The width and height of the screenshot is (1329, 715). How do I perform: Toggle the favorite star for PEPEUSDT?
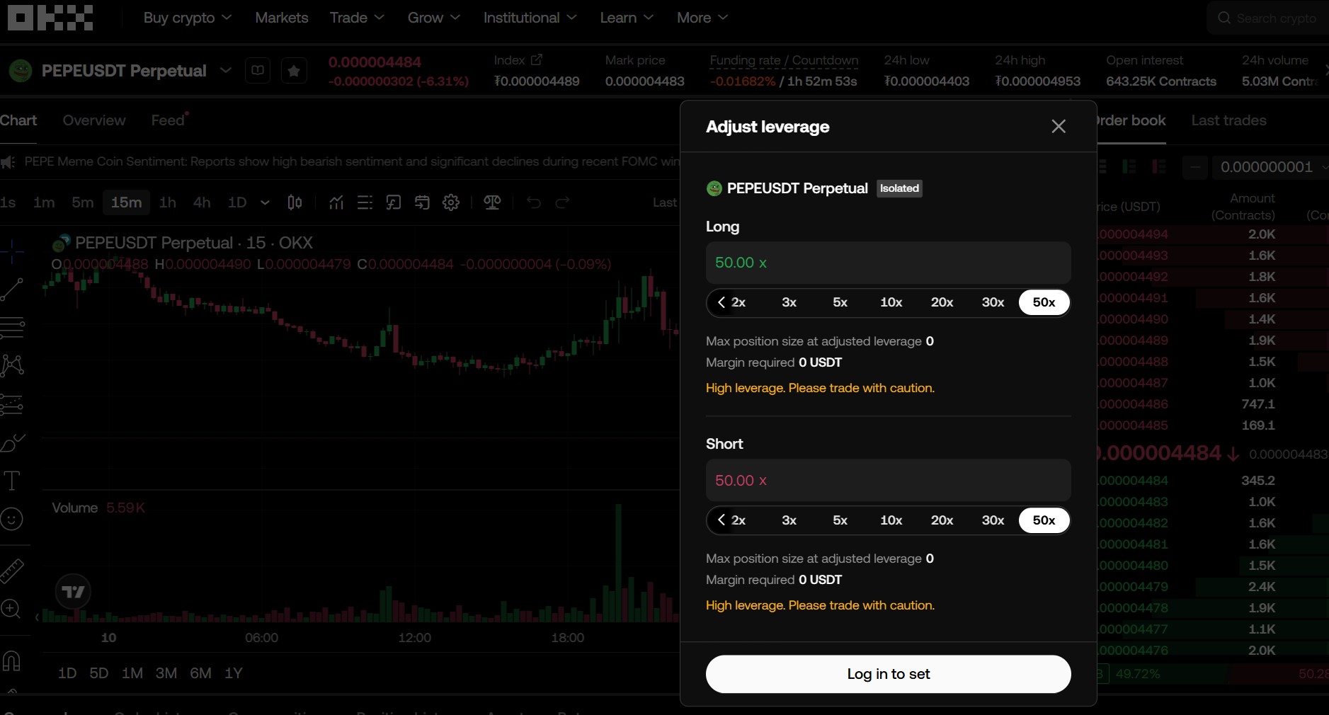pos(294,71)
